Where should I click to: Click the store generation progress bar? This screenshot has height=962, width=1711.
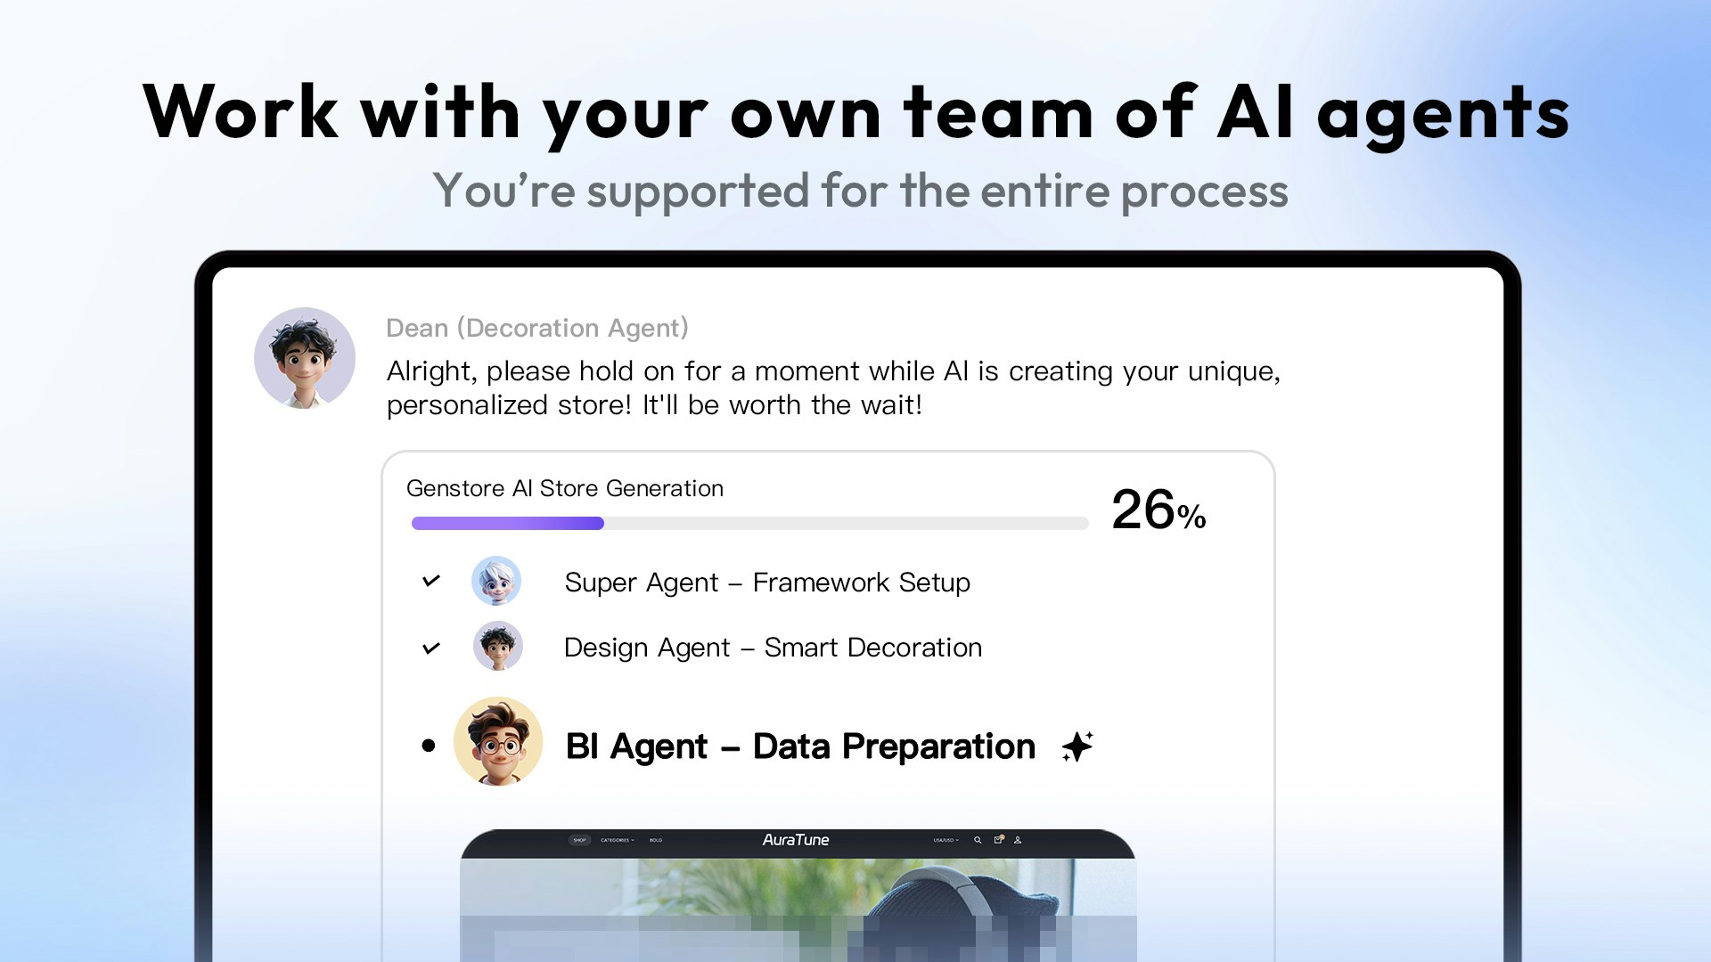[x=749, y=524]
